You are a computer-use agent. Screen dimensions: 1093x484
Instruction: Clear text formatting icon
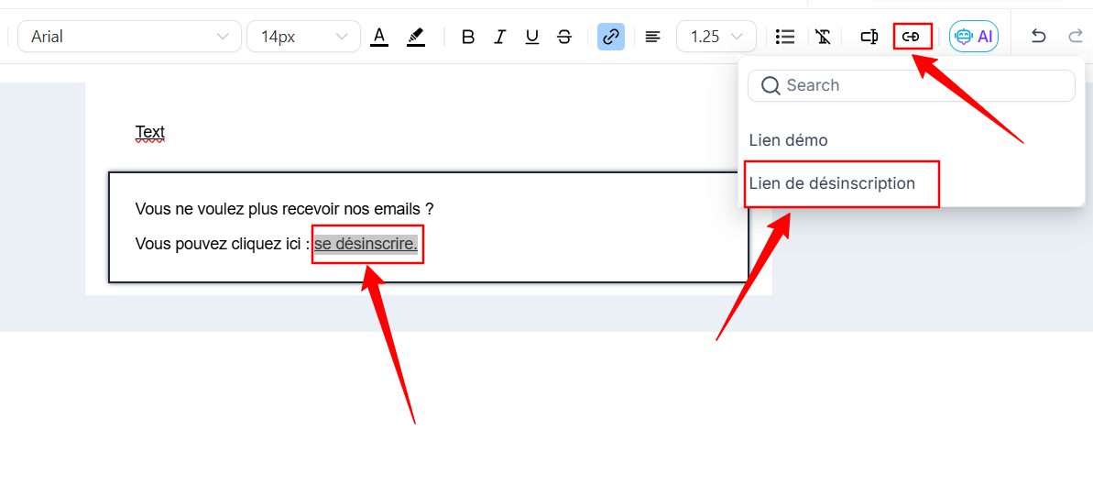tap(824, 37)
